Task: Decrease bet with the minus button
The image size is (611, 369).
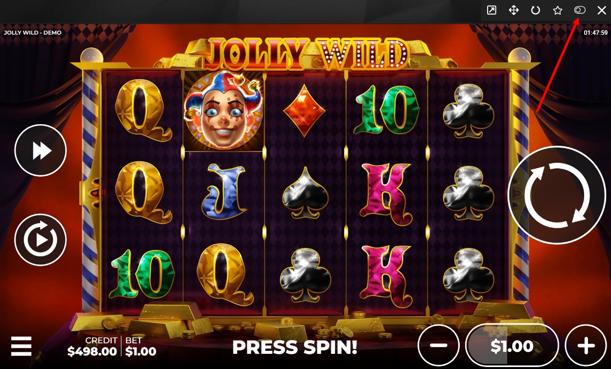Action: tap(439, 346)
